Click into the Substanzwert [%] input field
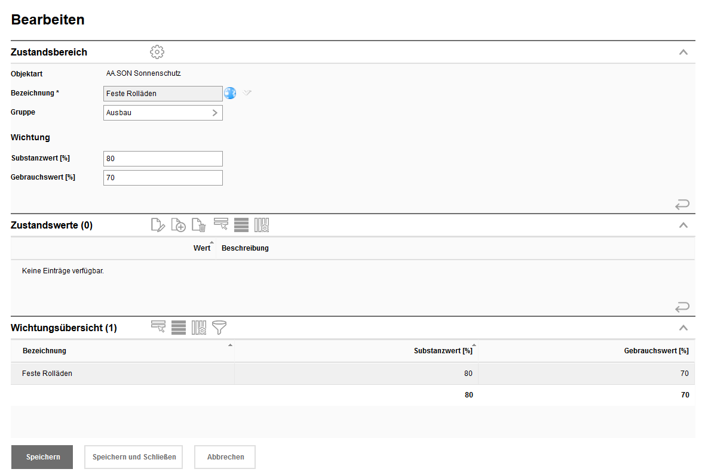The height and width of the screenshot is (472, 705). coord(163,159)
